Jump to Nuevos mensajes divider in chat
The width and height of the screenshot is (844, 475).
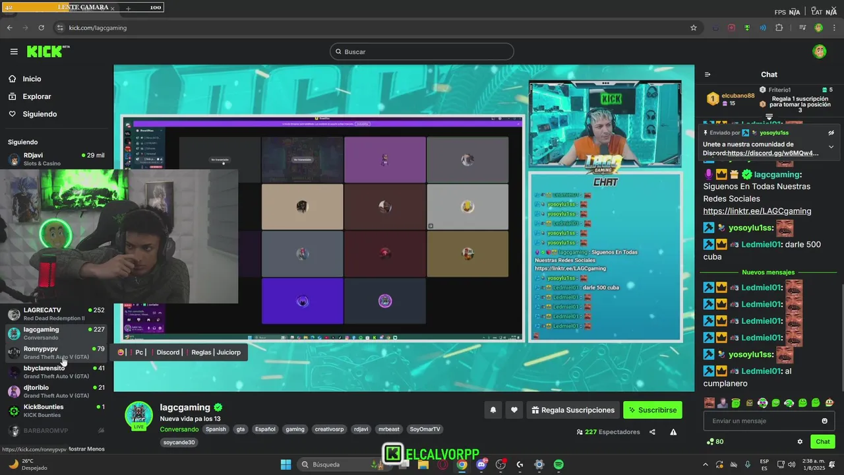768,272
